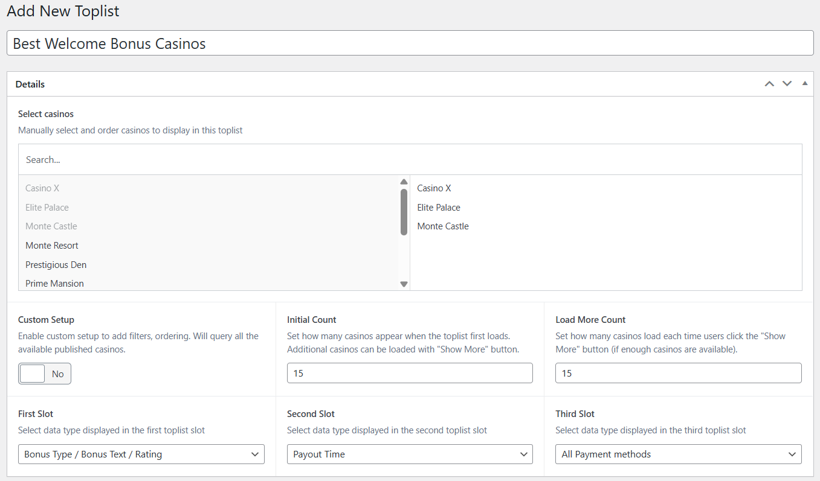The width and height of the screenshot is (820, 481).
Task: Move the Details panel down using the down arrow
Action: click(x=787, y=84)
